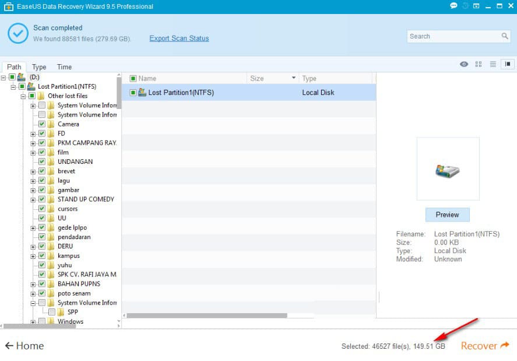Expand the STAND UP COMEDY node

[x=33, y=200]
